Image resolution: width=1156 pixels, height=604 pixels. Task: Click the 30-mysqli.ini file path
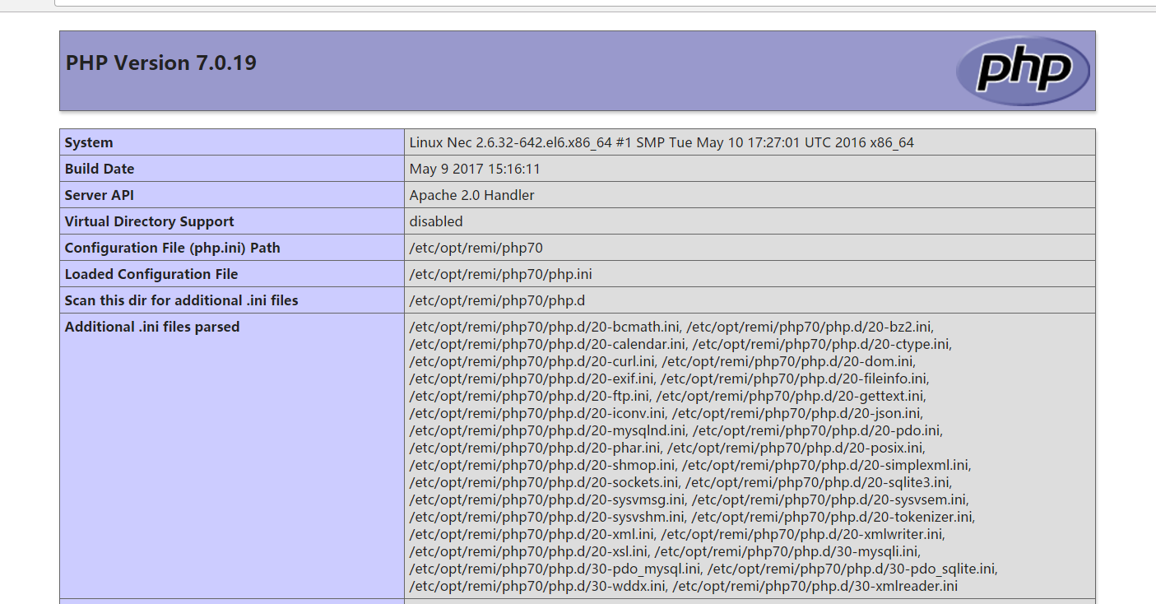[x=787, y=551]
